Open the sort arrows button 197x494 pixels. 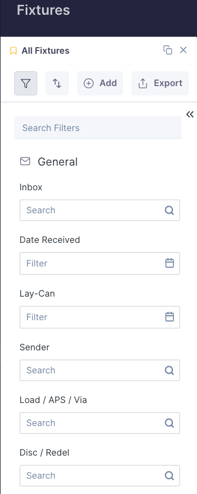click(x=57, y=83)
